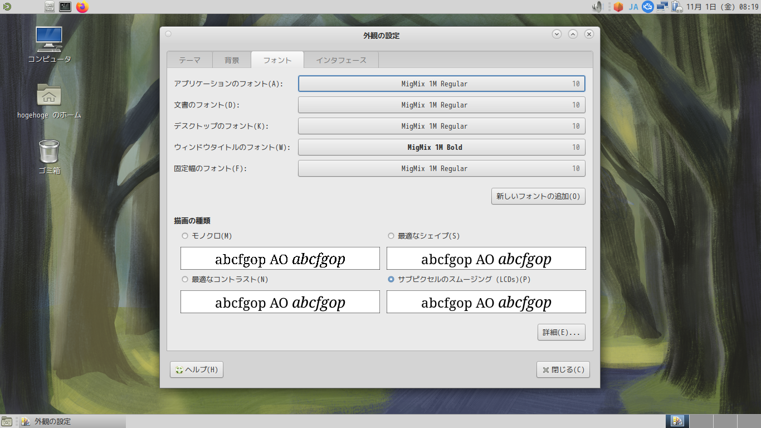Image resolution: width=761 pixels, height=428 pixels.
Task: Click the 閉じる button
Action: point(563,369)
